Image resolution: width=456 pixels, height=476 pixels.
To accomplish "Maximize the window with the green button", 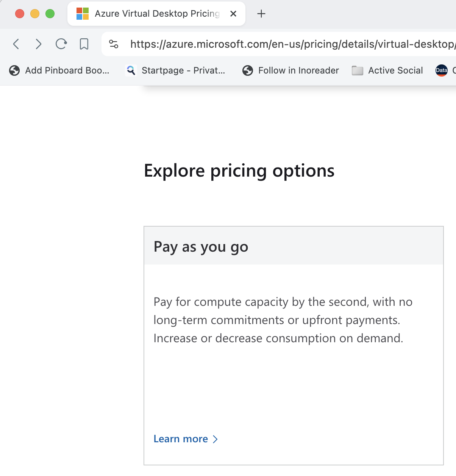I will [50, 14].
